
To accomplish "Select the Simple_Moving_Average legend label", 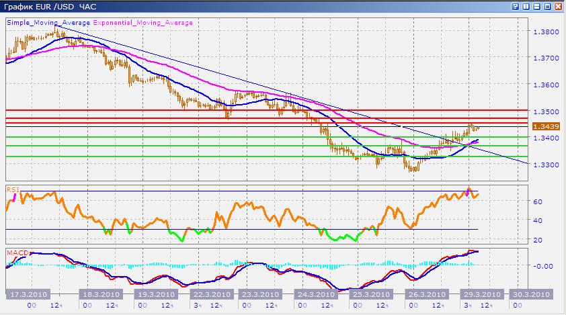I will click(48, 22).
